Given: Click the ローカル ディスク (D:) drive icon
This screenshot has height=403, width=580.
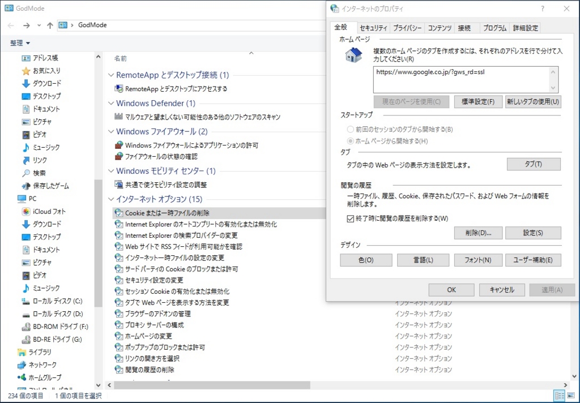Looking at the screenshot, I should click(x=26, y=314).
